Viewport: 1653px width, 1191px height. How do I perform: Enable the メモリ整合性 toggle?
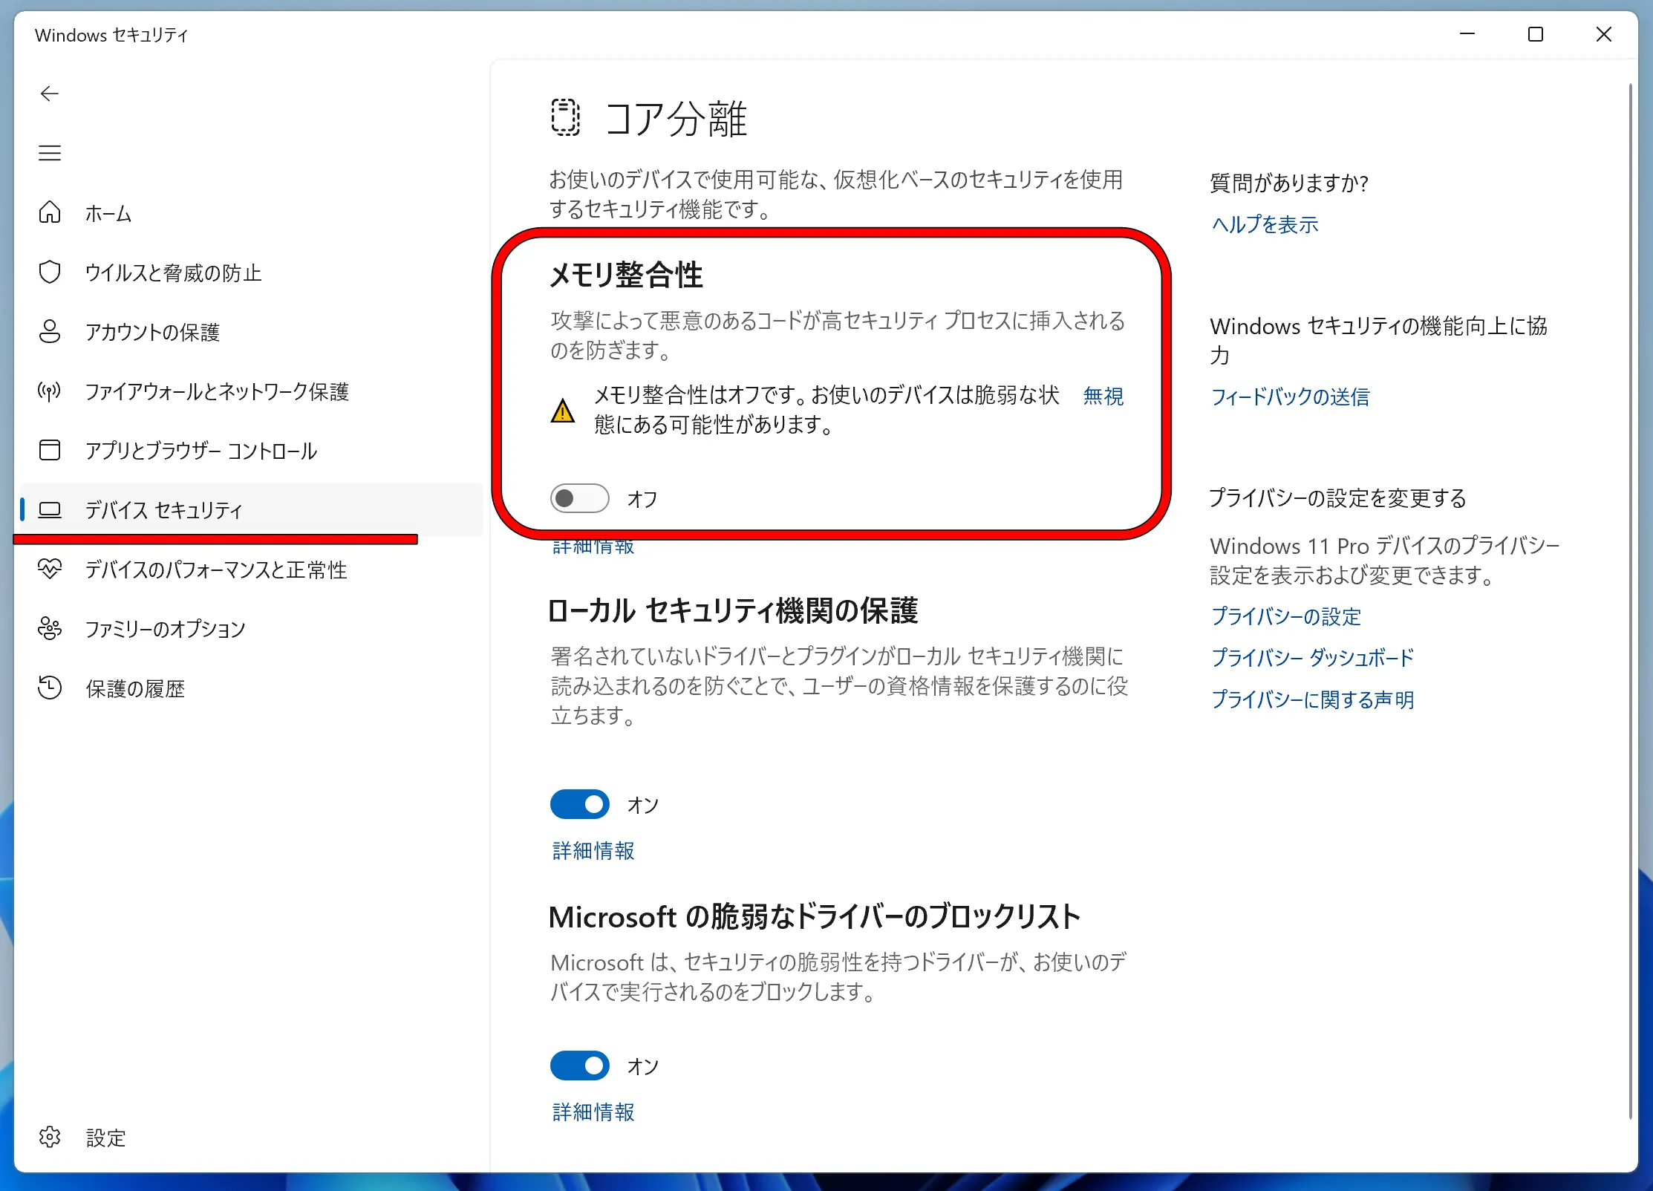(579, 497)
